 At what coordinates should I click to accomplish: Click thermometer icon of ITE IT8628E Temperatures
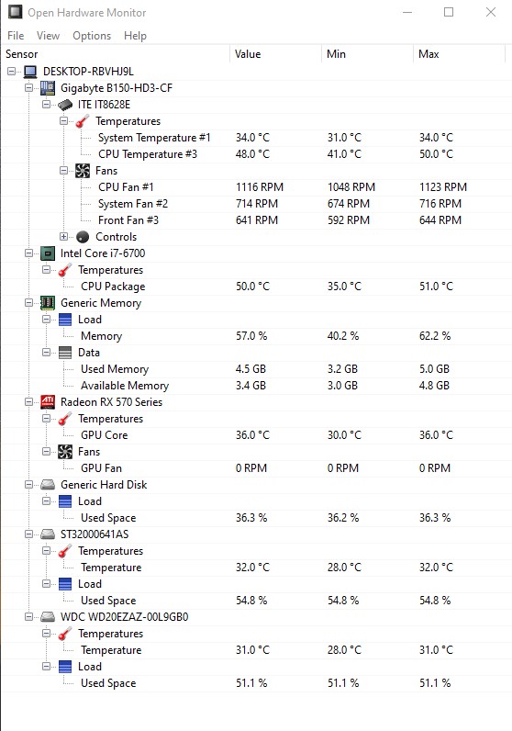click(x=83, y=121)
